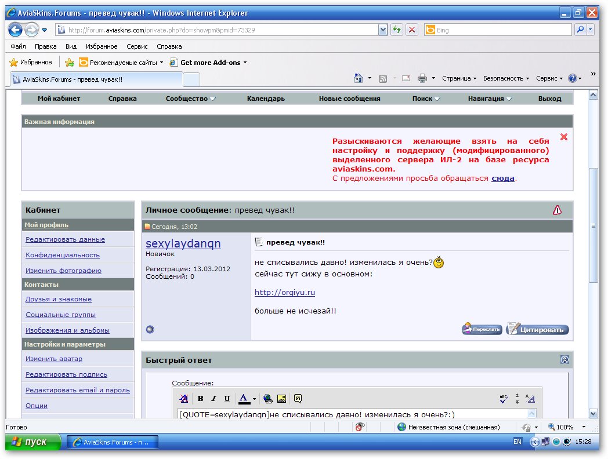Click the Insert image icon
This screenshot has height=459, width=608.
pos(281,398)
